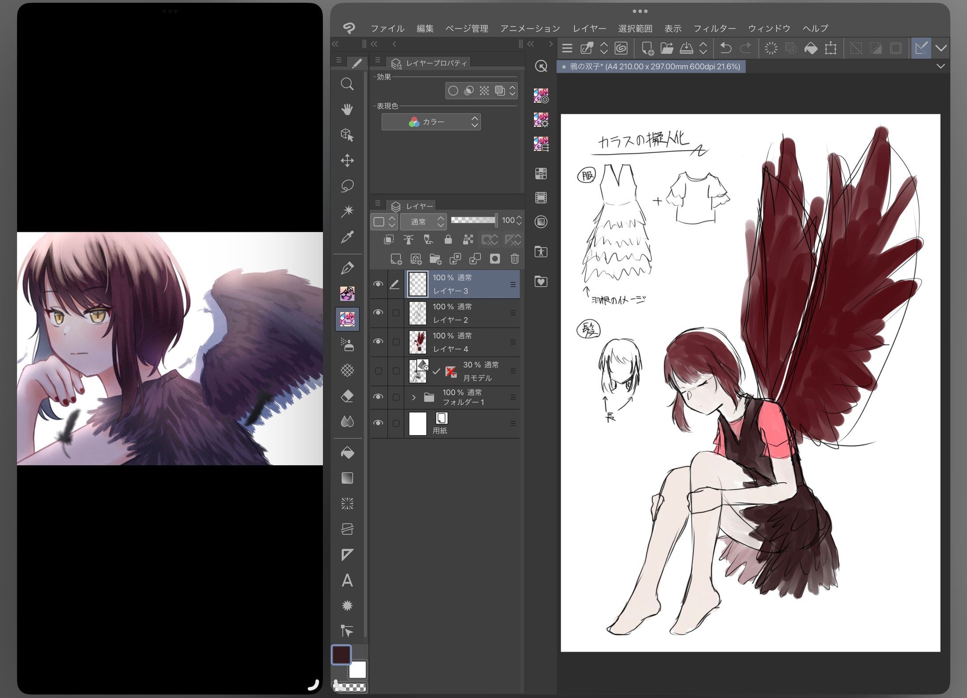Click the dark main color swatch

341,655
